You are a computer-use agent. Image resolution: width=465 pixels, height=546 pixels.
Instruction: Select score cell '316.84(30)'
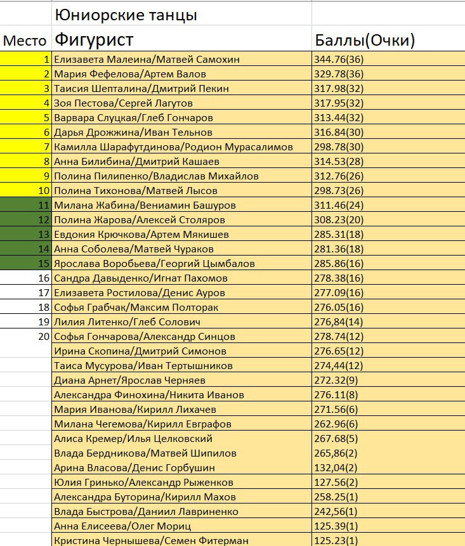pyautogui.click(x=388, y=132)
